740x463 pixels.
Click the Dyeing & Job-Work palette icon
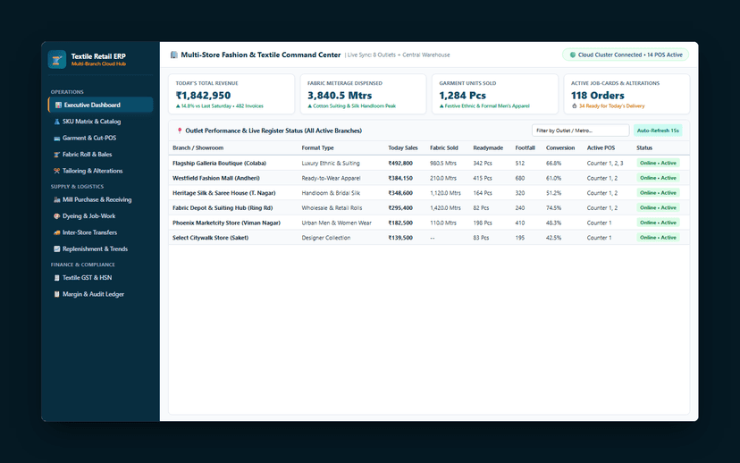56,216
